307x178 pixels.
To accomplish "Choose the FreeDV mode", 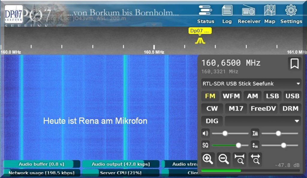I will 263,108.
